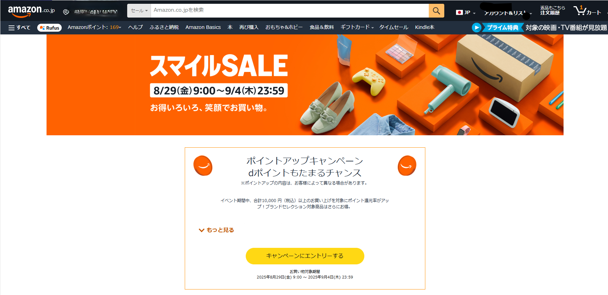Click the orange magnifying glass search button

pyautogui.click(x=436, y=11)
